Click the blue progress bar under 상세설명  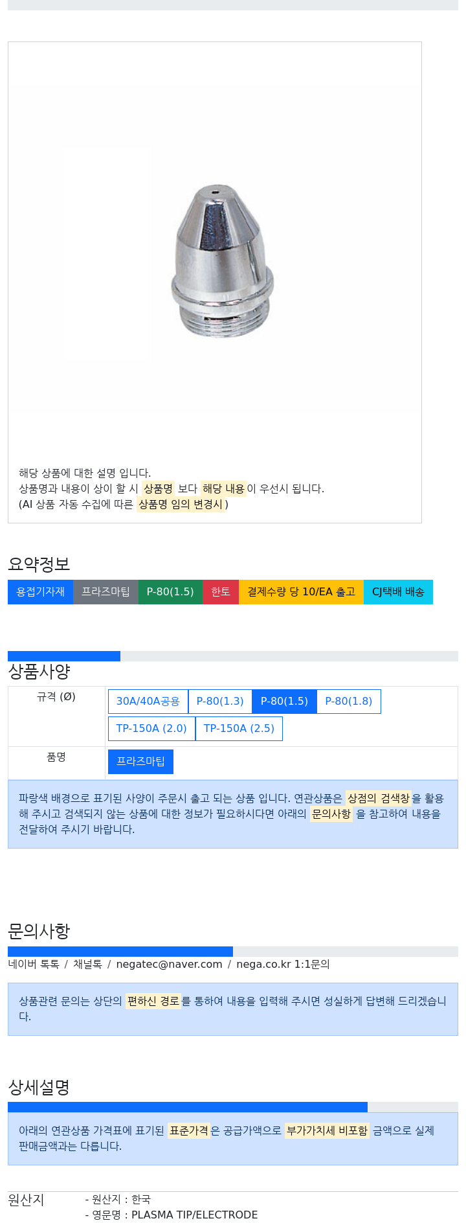click(188, 1107)
